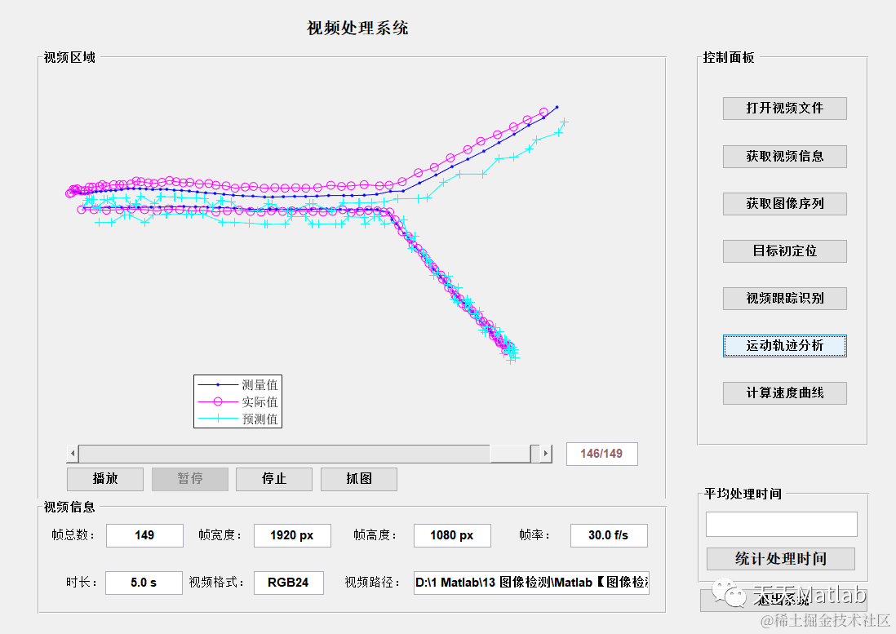Viewport: 896px width, 634px height.
Task: Click the 帧总数 field showing 149
Action: [144, 535]
